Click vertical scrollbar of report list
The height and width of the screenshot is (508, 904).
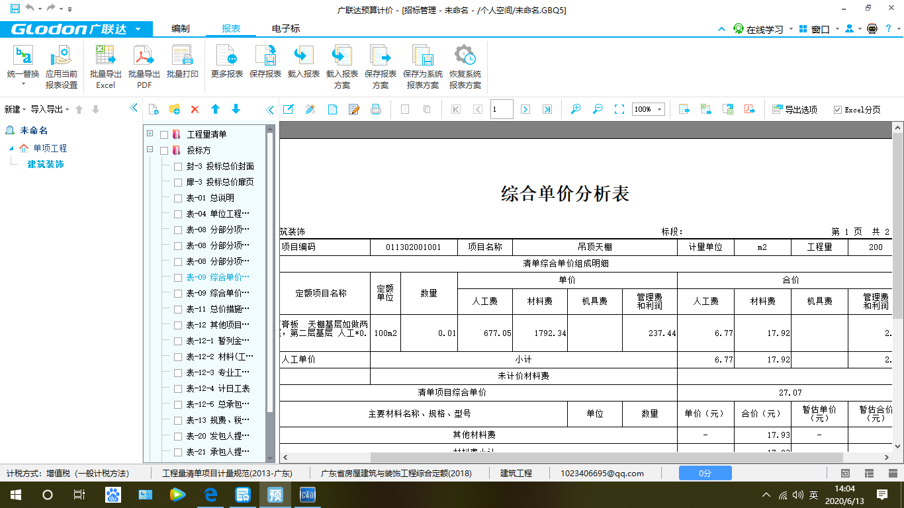click(x=270, y=273)
